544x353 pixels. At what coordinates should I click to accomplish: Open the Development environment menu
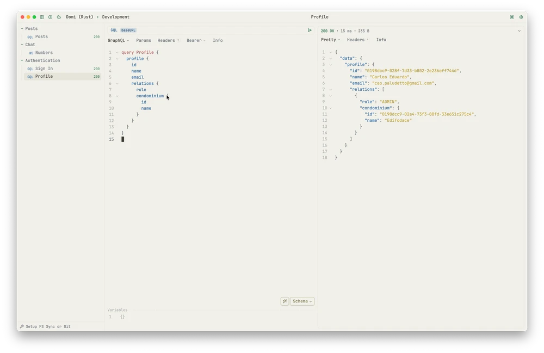tap(115, 17)
